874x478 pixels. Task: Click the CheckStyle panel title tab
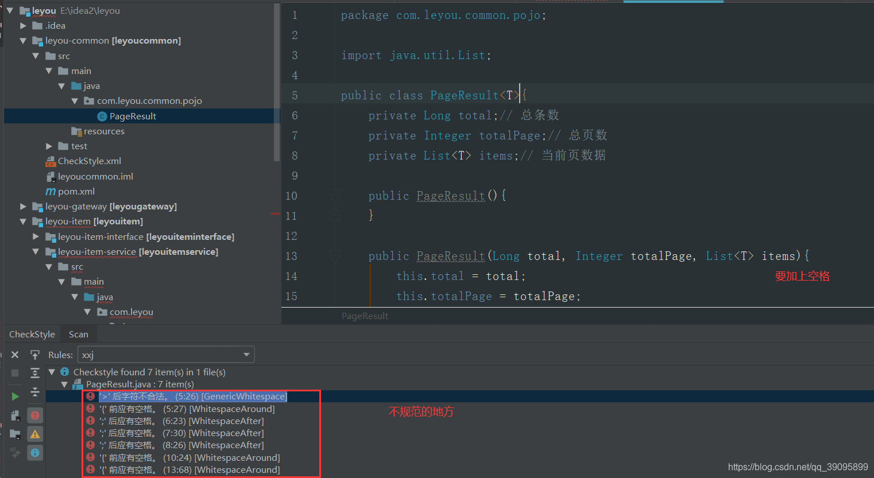[32, 334]
